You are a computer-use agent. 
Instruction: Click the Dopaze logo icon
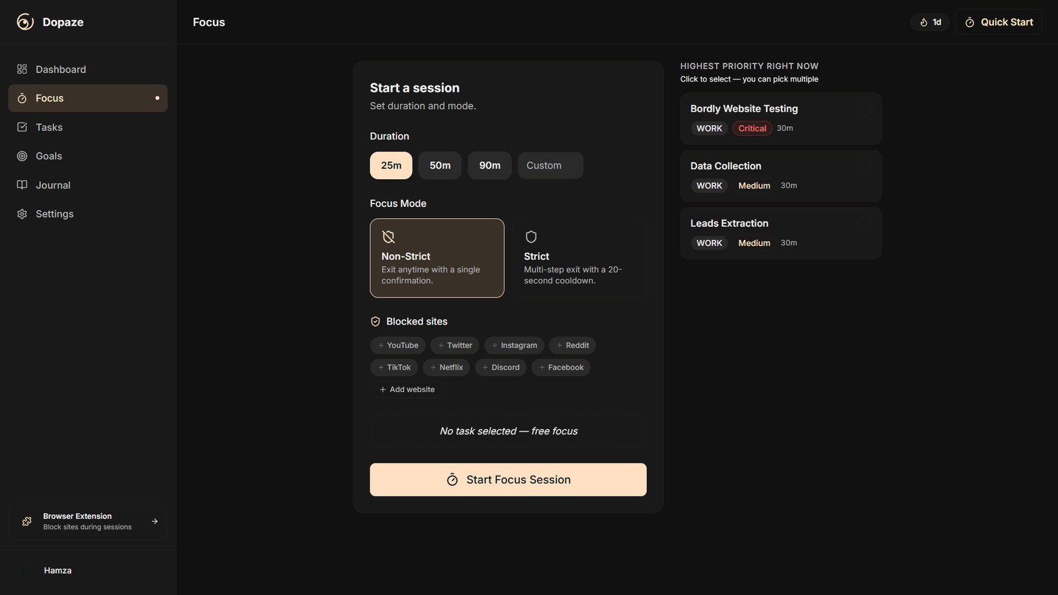click(25, 22)
